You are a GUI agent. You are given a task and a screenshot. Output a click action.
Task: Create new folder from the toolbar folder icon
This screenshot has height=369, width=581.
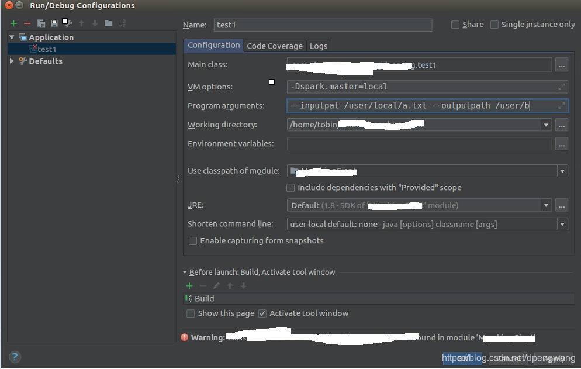coord(109,23)
